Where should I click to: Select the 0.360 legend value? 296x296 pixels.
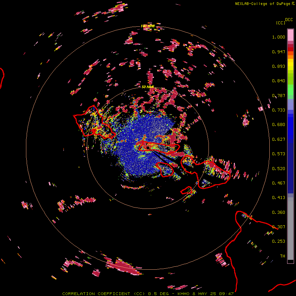[x=279, y=212]
